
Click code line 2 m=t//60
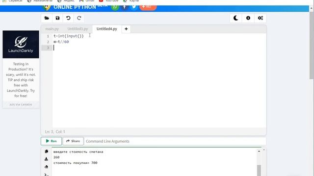[x=61, y=42]
